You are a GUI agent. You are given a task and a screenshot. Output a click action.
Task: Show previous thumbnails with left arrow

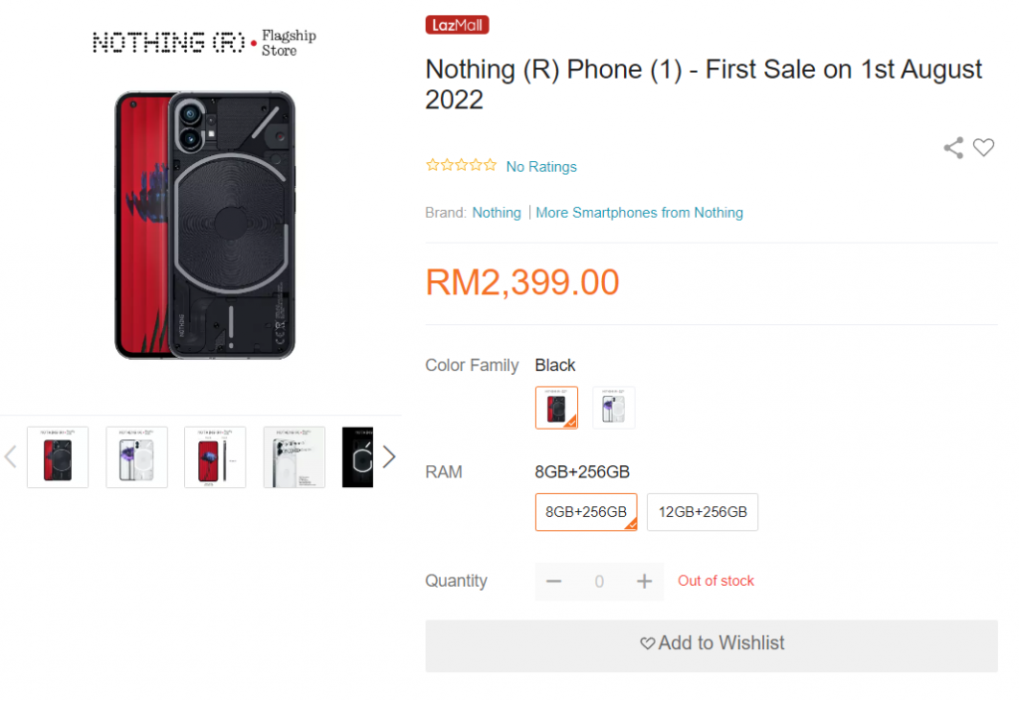pyautogui.click(x=11, y=456)
